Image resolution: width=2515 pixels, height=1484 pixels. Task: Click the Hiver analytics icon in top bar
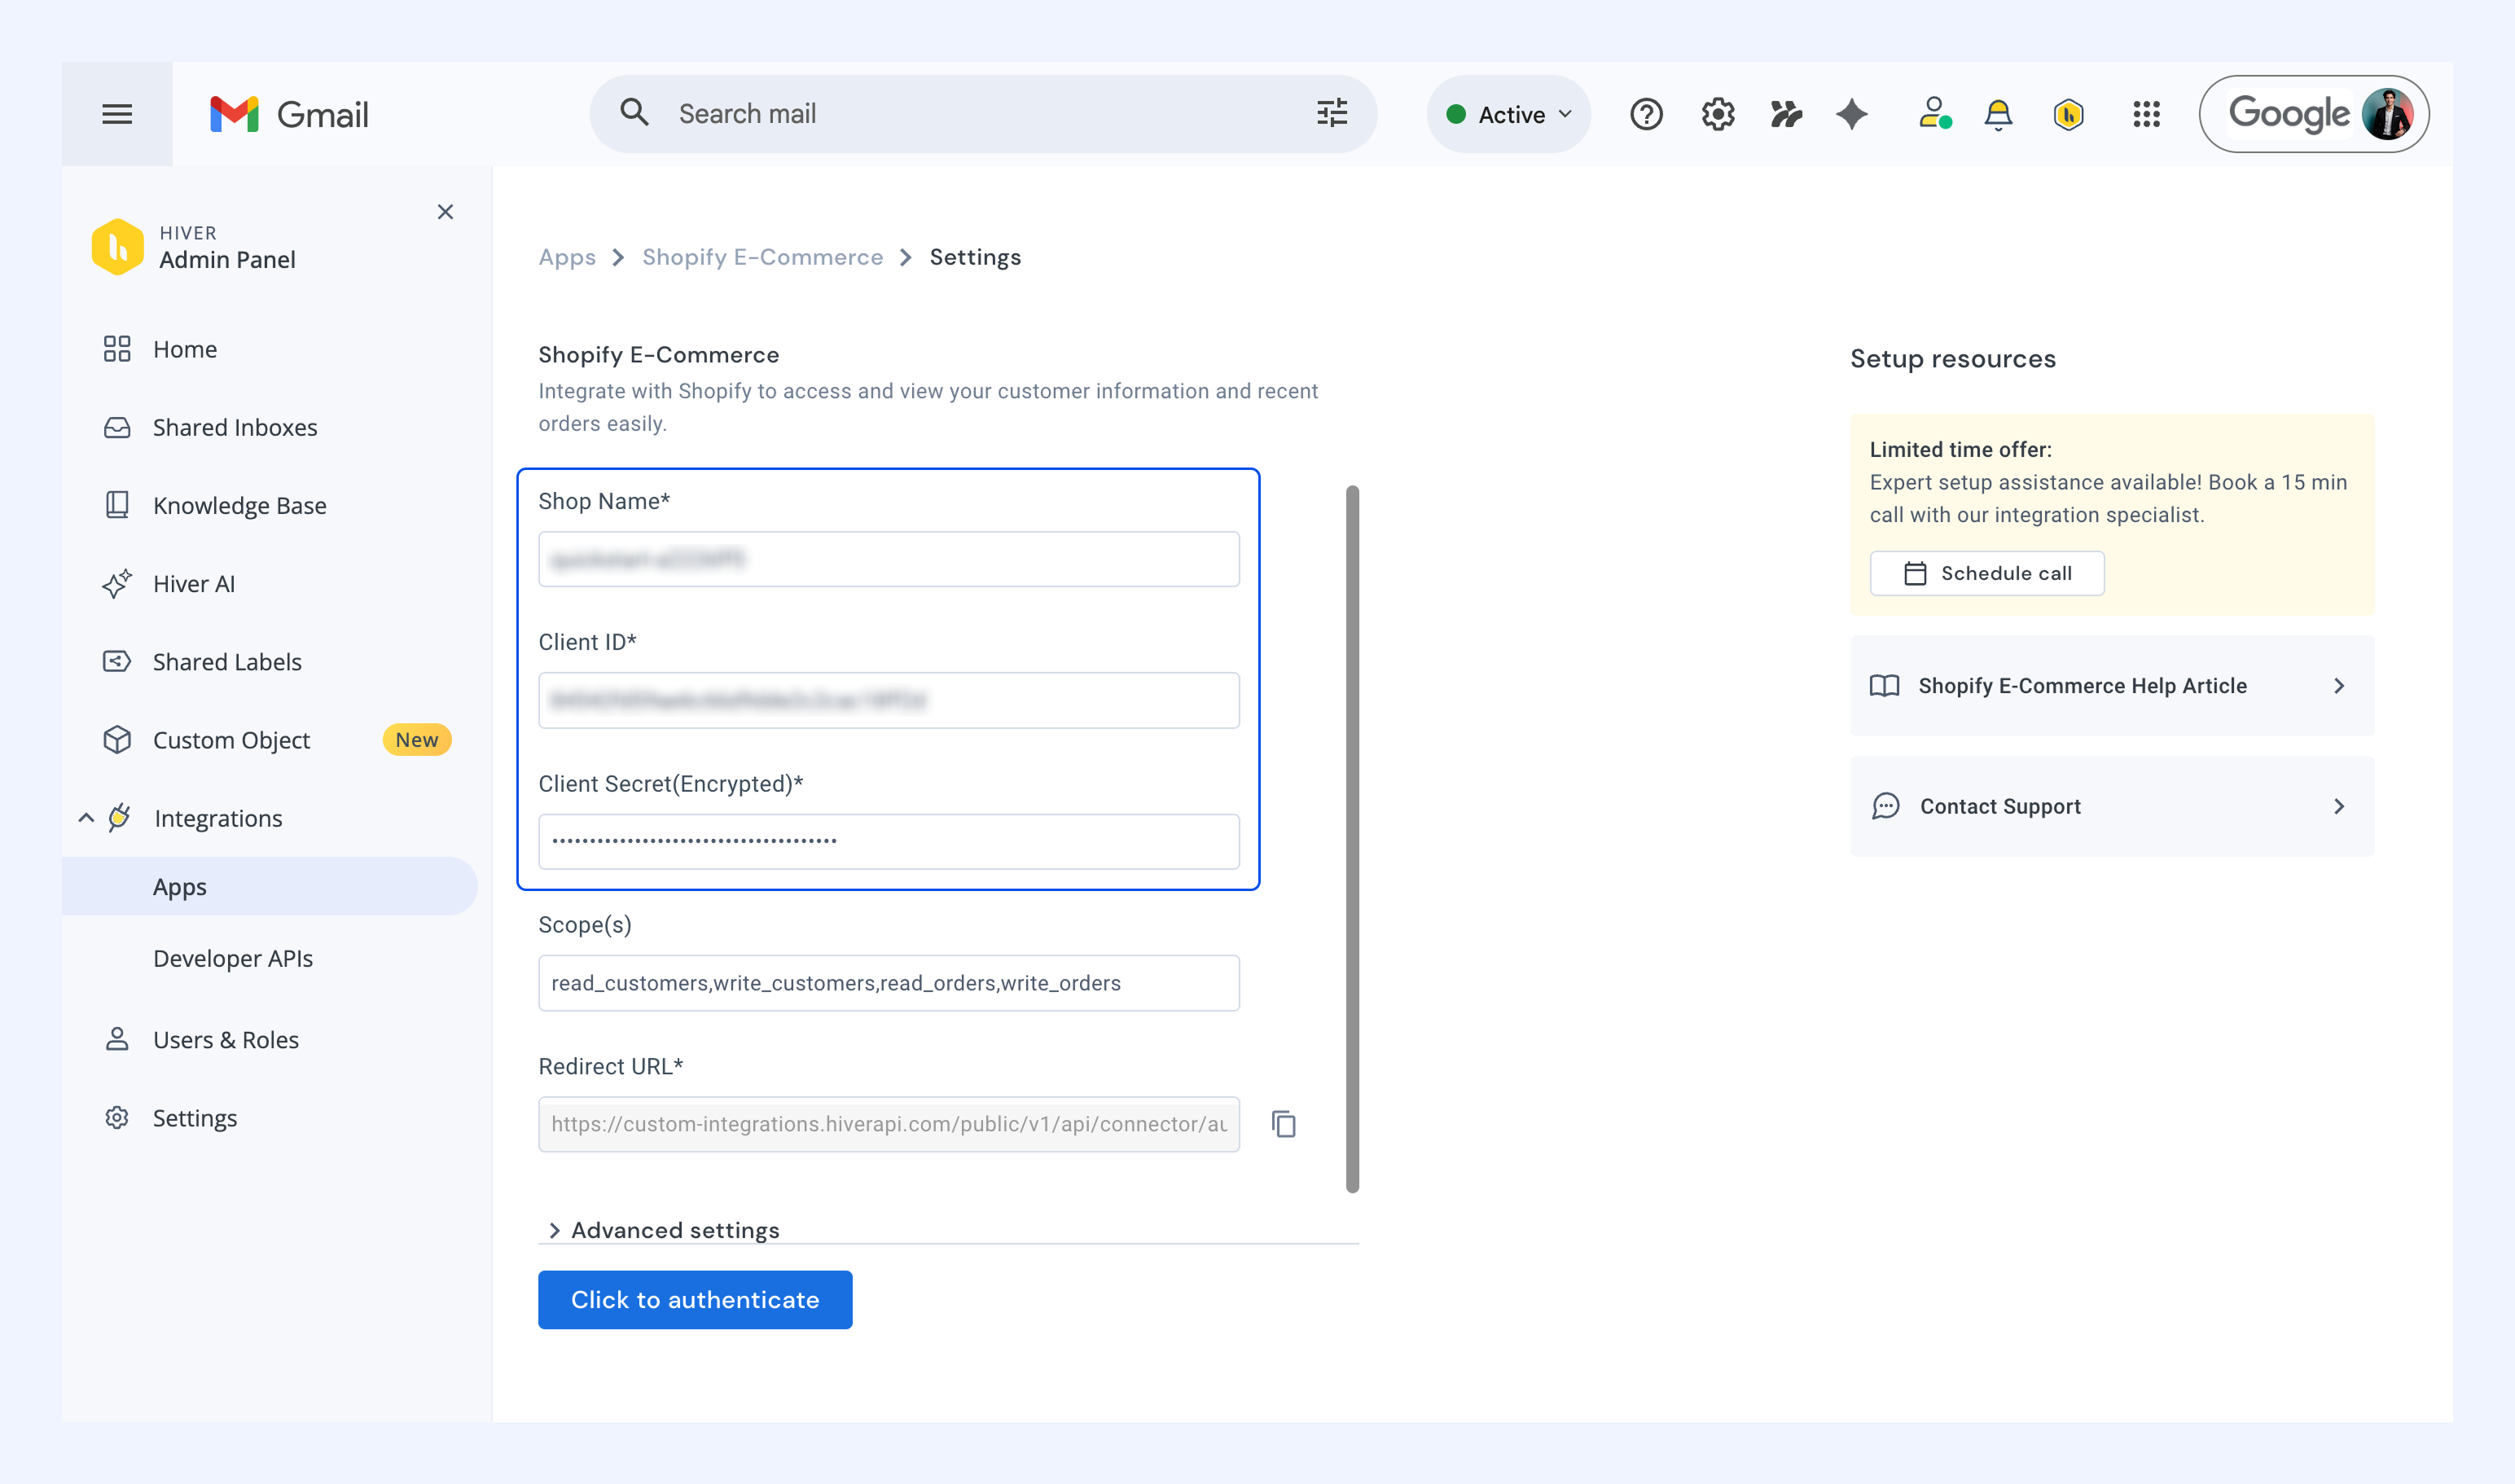click(x=1785, y=114)
